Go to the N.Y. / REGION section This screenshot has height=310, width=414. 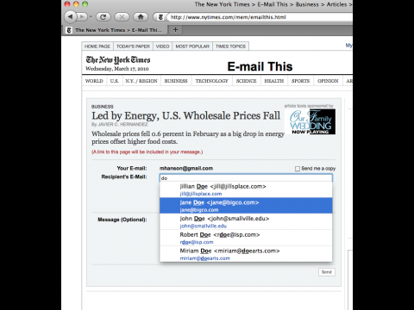coord(141,81)
